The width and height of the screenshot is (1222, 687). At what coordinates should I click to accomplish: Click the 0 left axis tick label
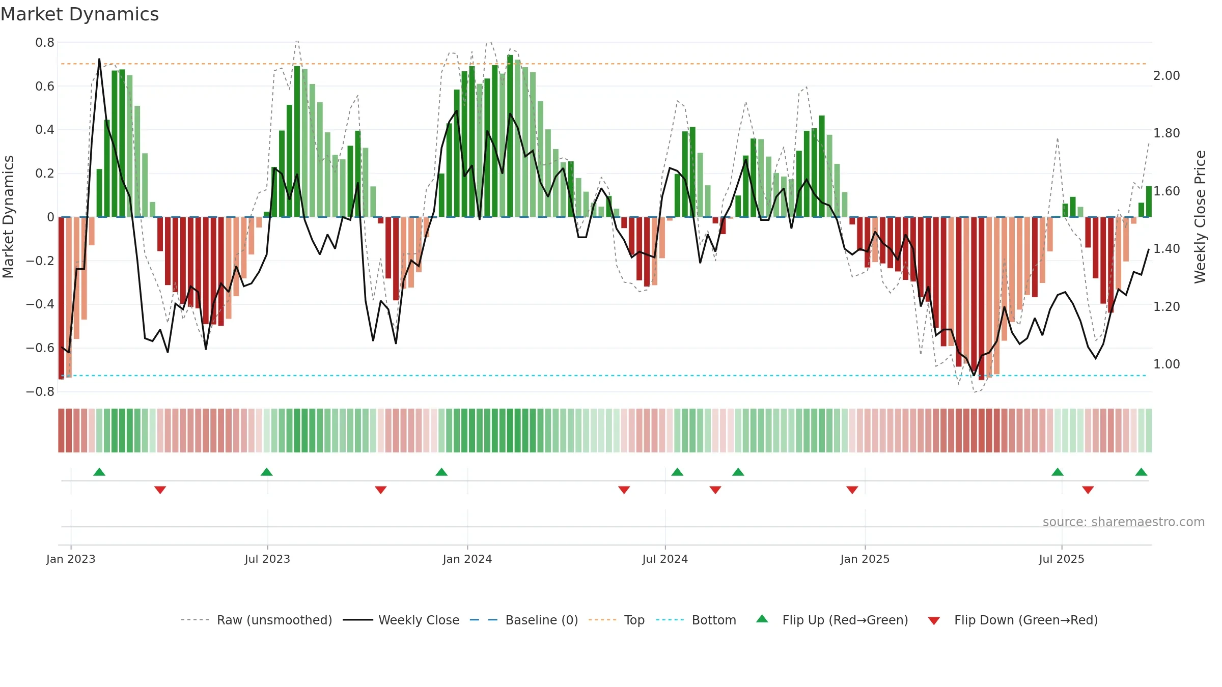[x=50, y=217]
